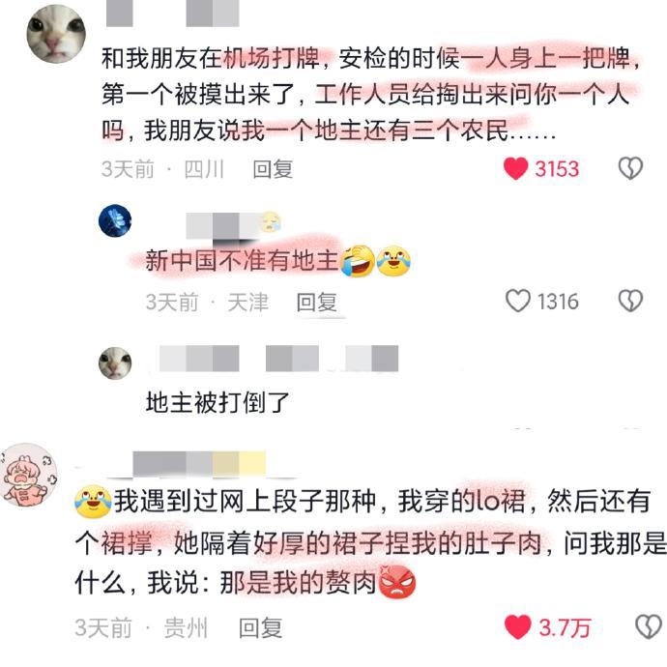
Task: Open the small cat avatar in replies
Action: [115, 363]
